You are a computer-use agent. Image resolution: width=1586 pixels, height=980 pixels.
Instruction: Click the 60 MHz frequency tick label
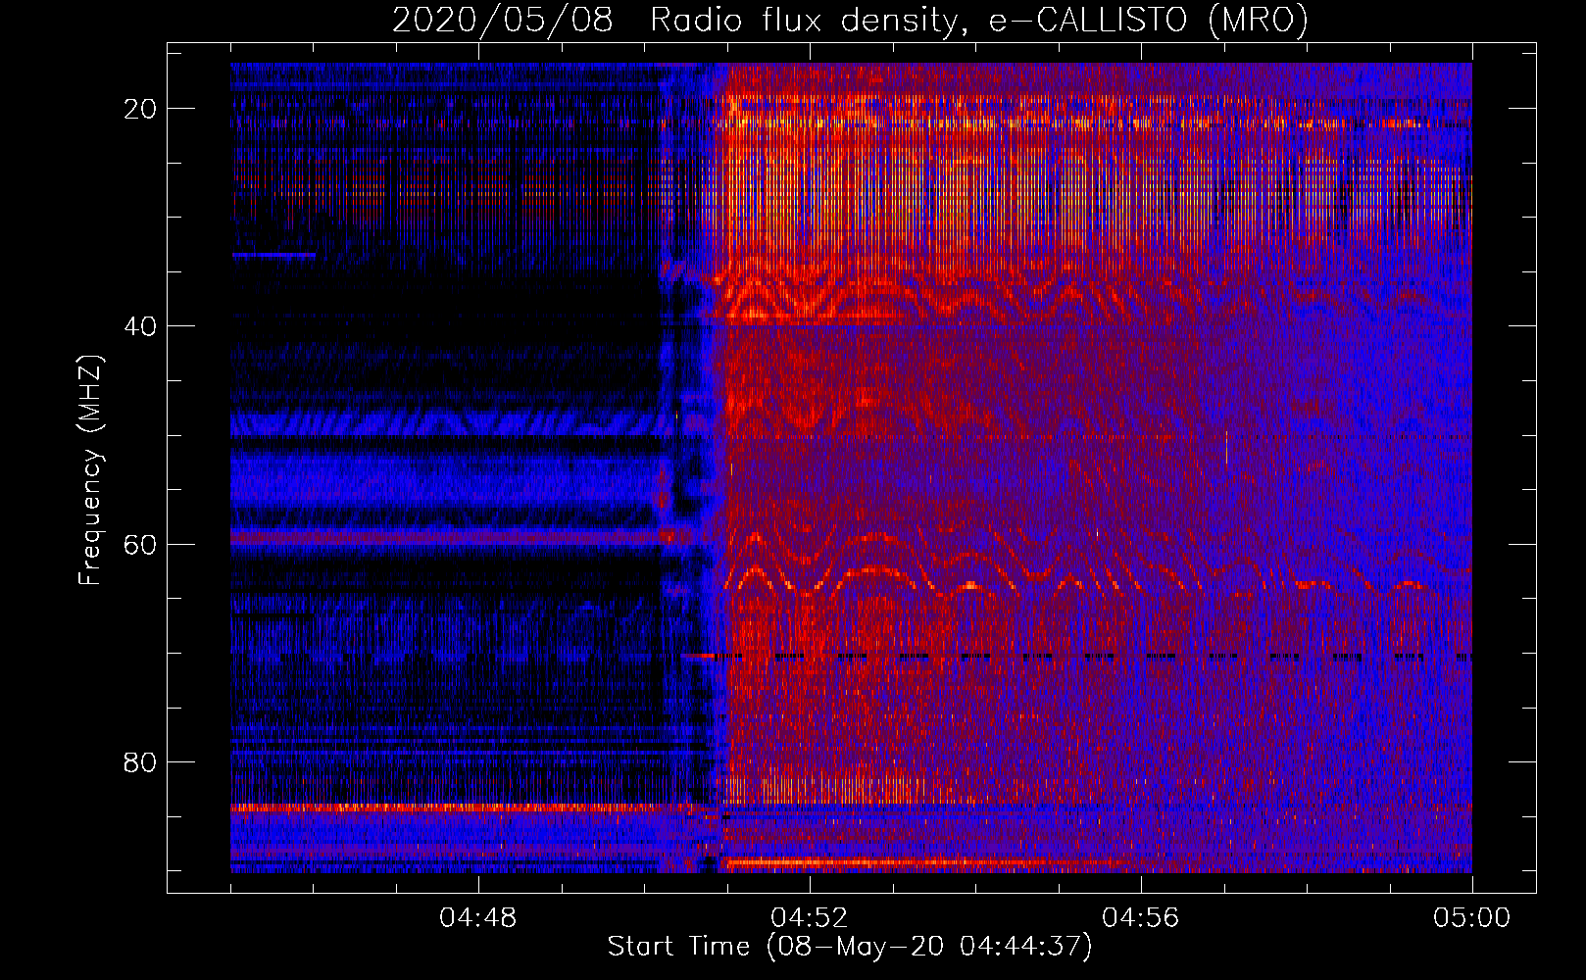[141, 544]
